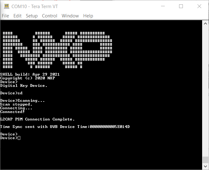Viewport: 209px width, 170px height.
Task: Click the 'SHELL build: Apr 29 2021' line
Action: 30,74
